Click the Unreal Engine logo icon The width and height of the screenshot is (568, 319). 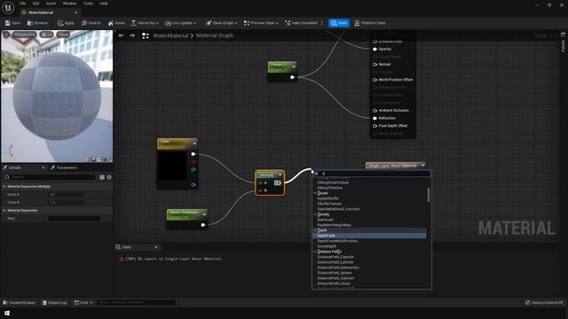pos(8,7)
